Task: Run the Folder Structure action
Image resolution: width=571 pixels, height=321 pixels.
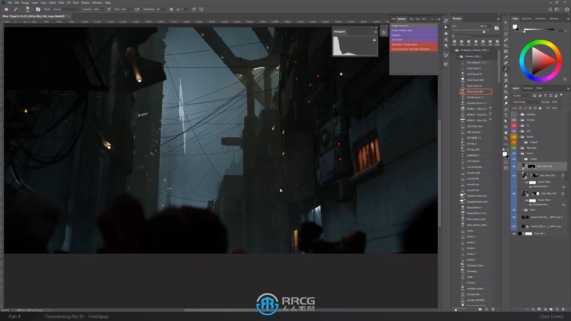Action: [414, 26]
